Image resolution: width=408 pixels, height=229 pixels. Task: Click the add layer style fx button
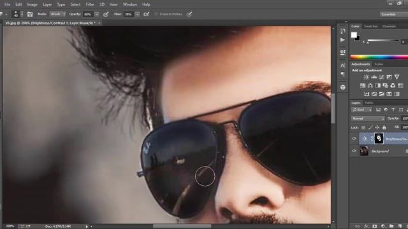[x=366, y=226]
